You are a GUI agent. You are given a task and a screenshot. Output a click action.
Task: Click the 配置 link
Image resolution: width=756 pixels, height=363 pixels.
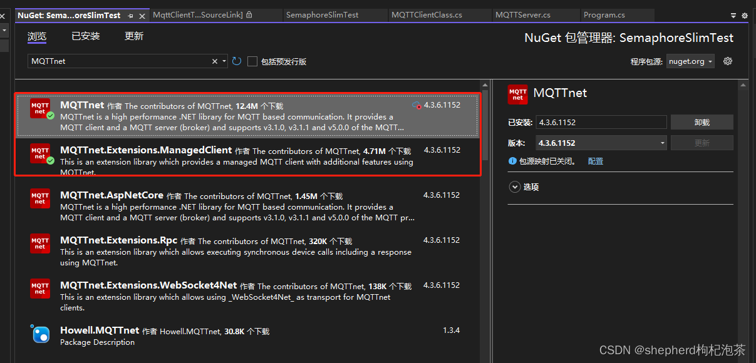pyautogui.click(x=595, y=161)
